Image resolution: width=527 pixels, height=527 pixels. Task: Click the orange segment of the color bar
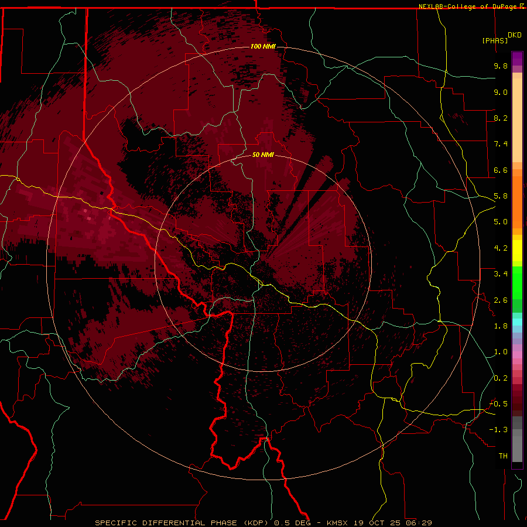517,202
